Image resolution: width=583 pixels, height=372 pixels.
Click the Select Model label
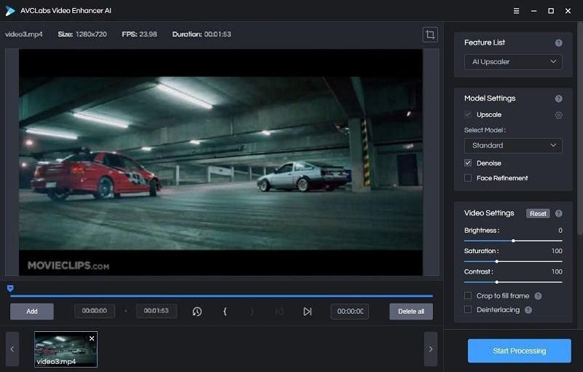[x=485, y=130]
